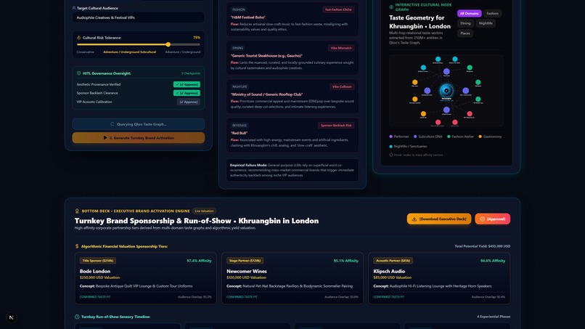Click the flame icon beside Cultural Risk Tolerance
This screenshot has width=585, height=329.
[78, 38]
